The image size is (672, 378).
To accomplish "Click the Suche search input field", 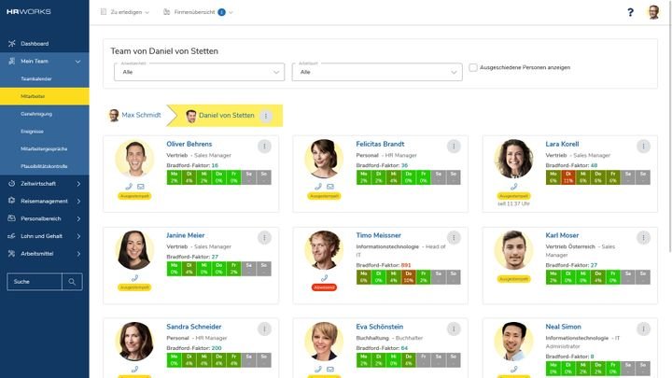I will pos(35,282).
